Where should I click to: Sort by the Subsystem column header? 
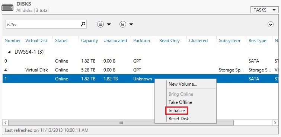point(229,41)
